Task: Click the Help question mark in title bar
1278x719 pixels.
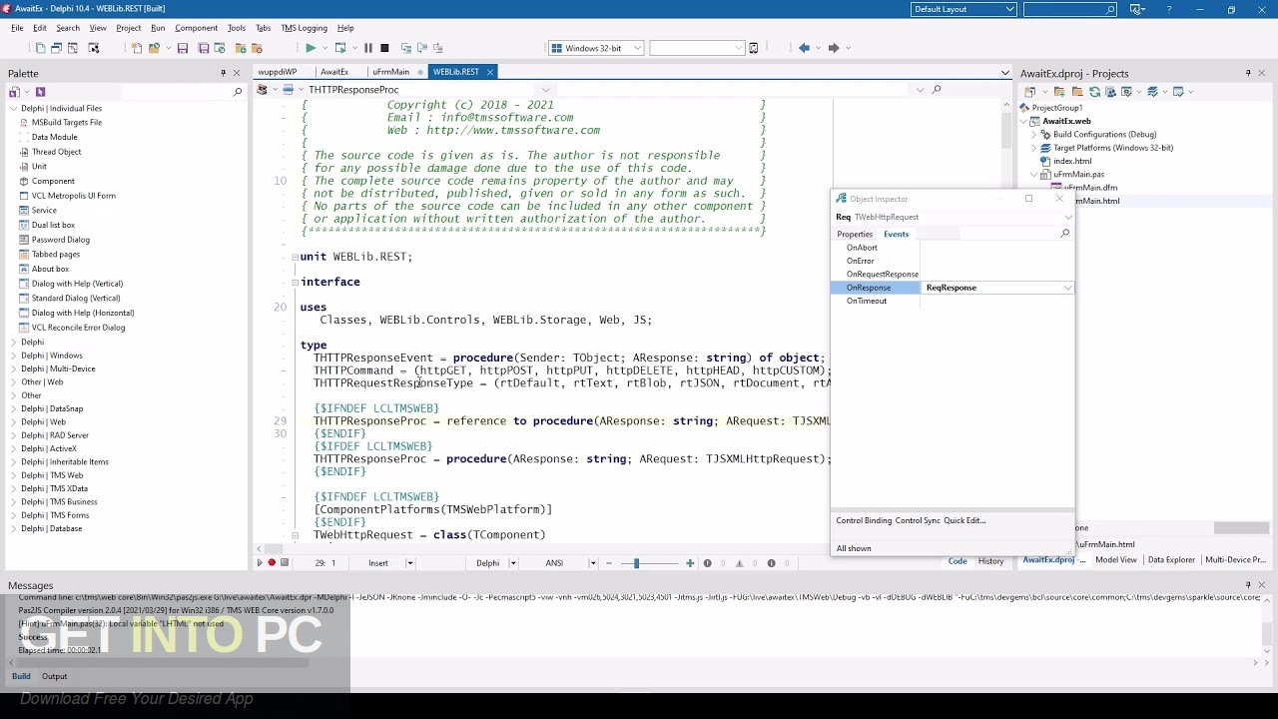Action: [1169, 10]
